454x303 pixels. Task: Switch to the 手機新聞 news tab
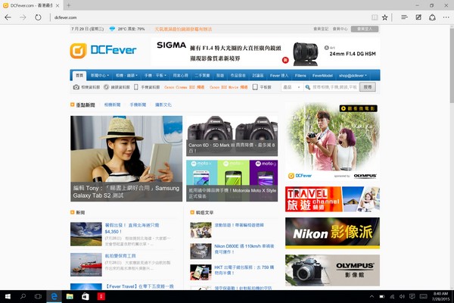[138, 105]
